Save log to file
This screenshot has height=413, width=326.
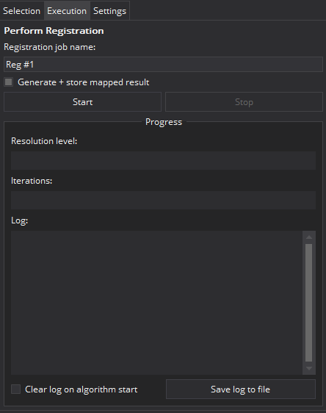tap(241, 389)
